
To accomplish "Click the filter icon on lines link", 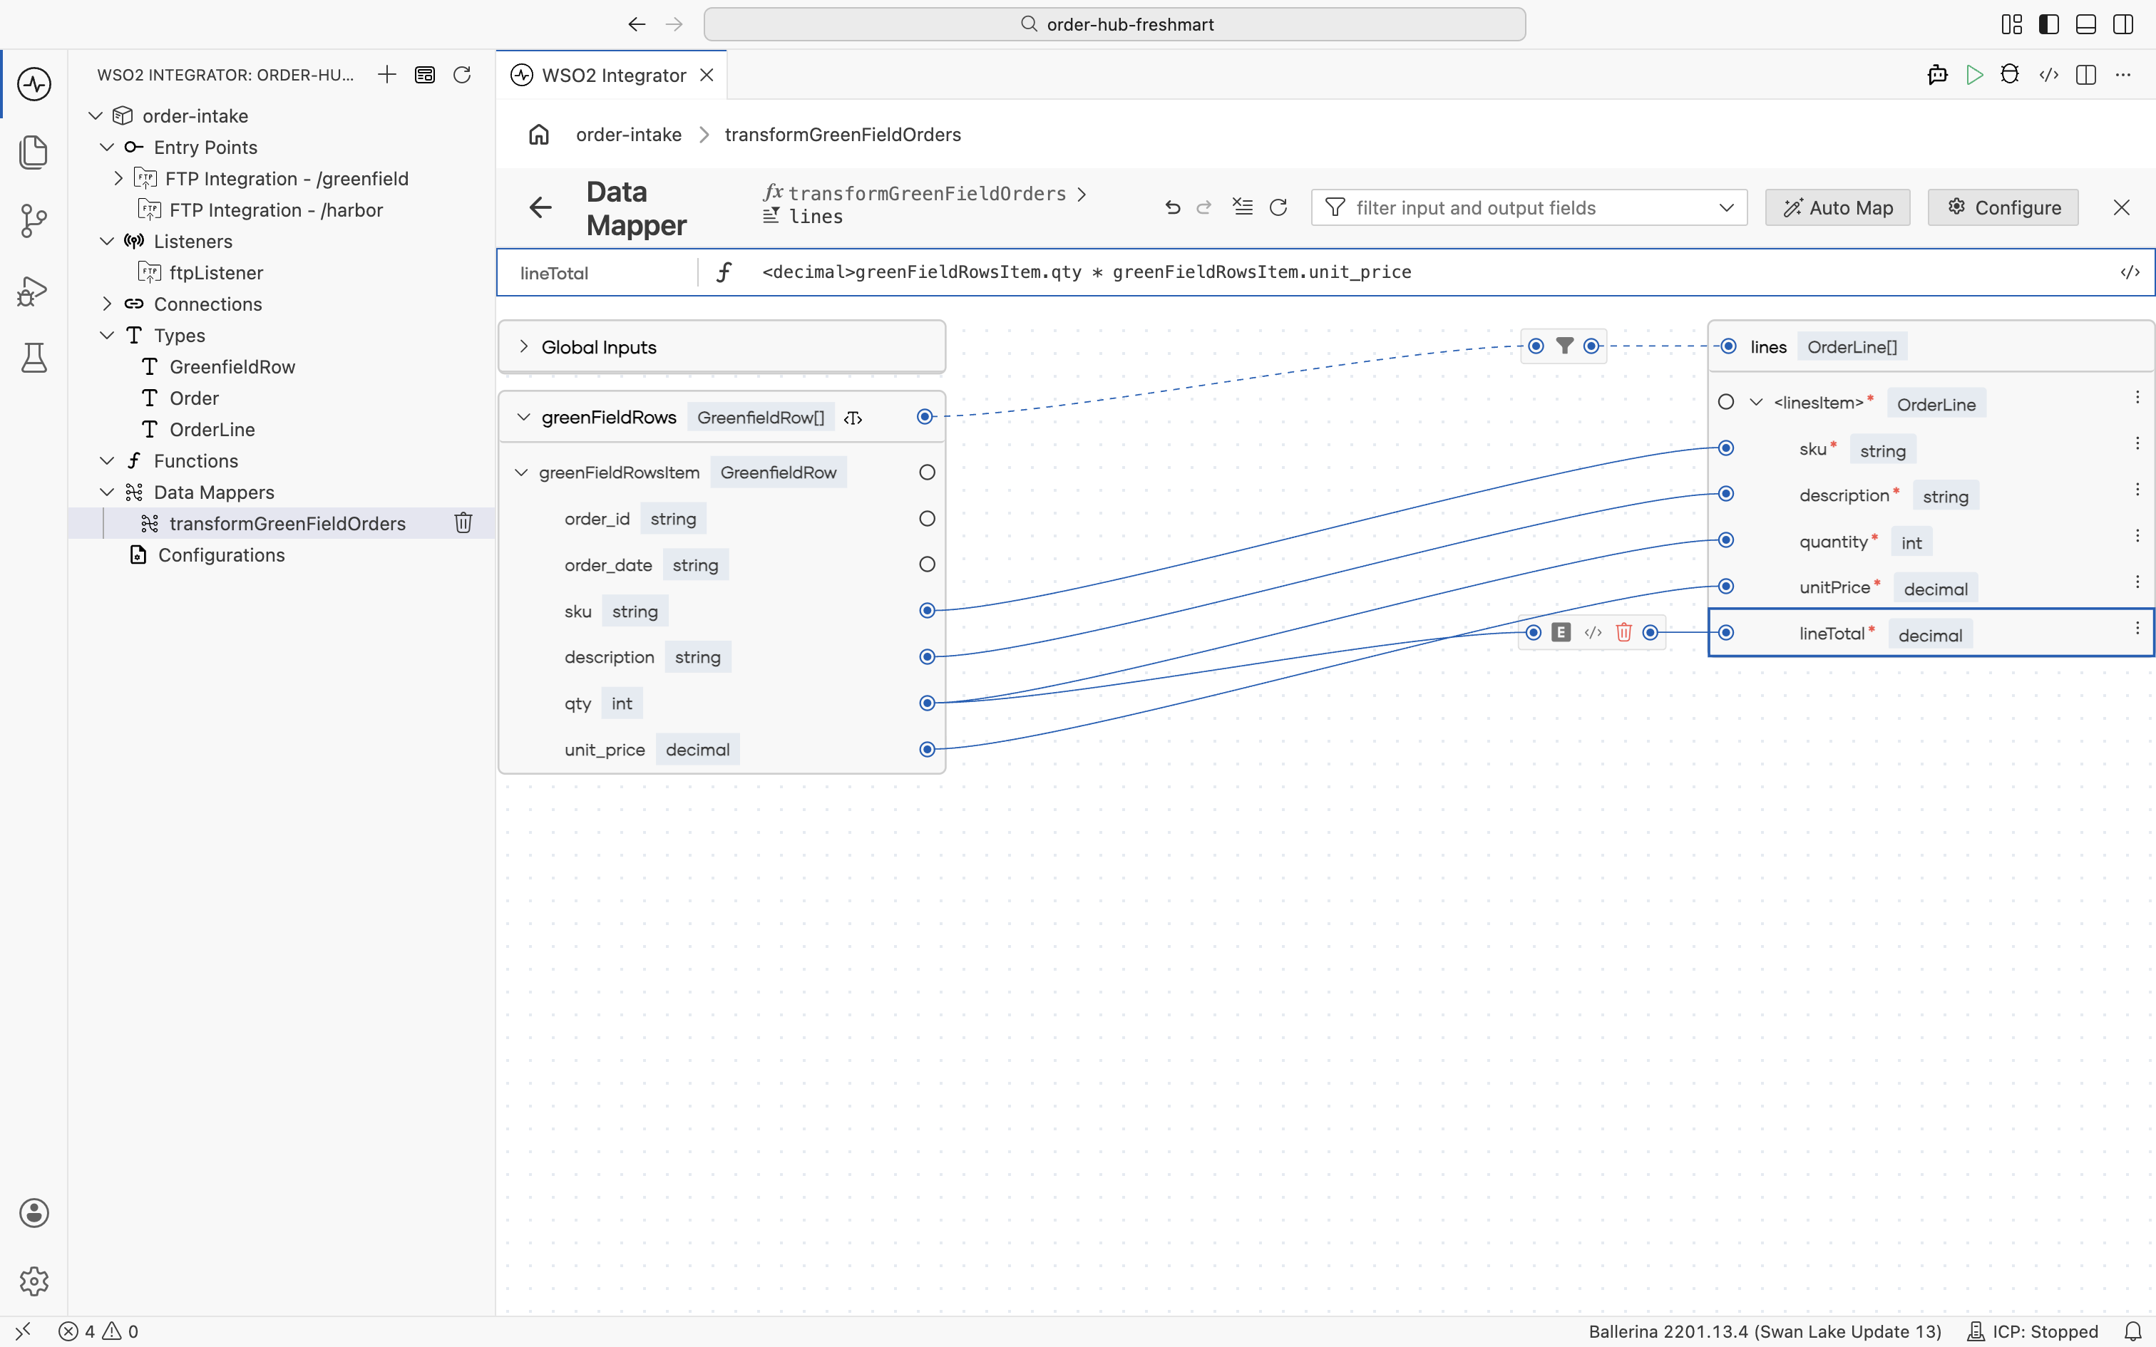I will (x=1564, y=346).
